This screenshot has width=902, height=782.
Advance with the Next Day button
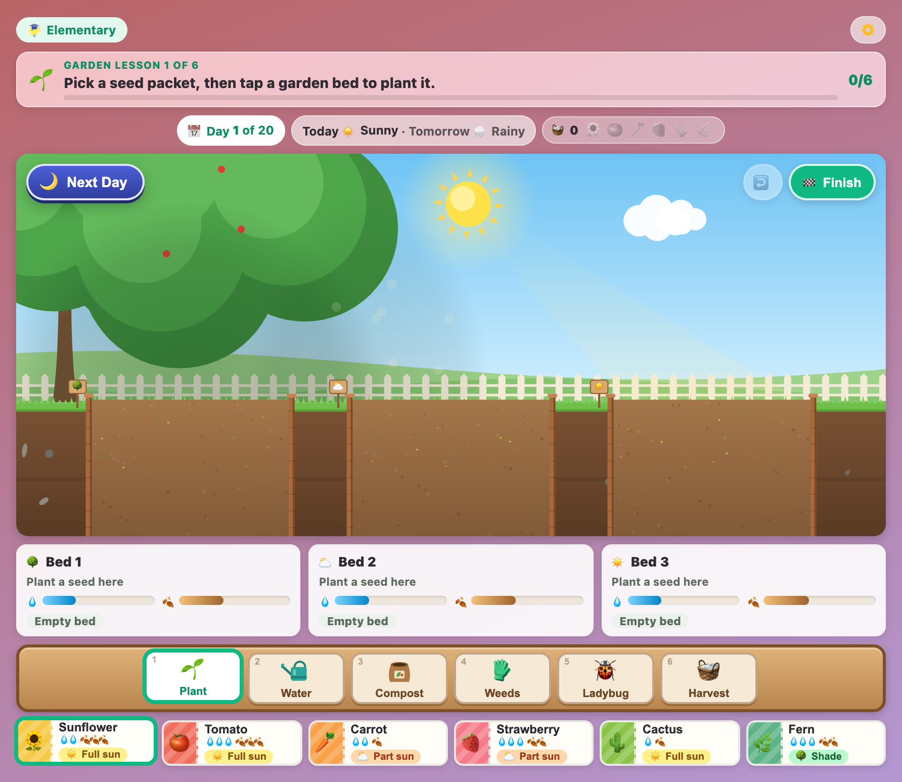(x=85, y=183)
